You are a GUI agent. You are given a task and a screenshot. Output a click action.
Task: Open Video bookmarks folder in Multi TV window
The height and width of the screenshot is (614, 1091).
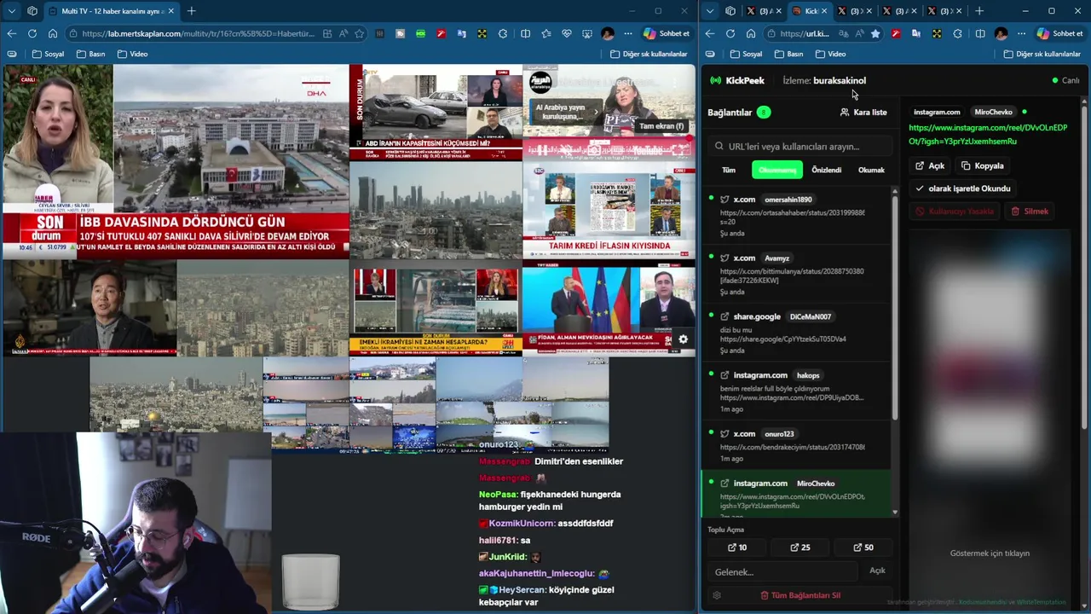point(132,54)
